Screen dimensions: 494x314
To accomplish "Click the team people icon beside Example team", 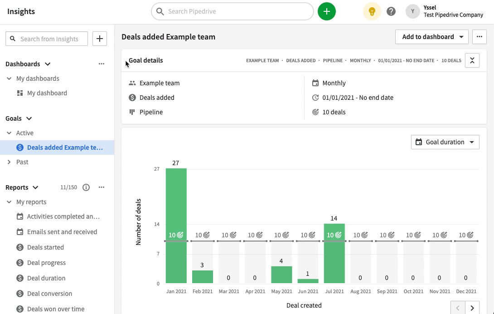I will click(132, 83).
